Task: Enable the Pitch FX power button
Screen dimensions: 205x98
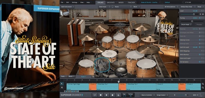Action: [x=200, y=36]
